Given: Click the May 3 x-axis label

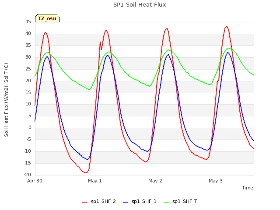Looking at the screenshot, I should 216,181.
